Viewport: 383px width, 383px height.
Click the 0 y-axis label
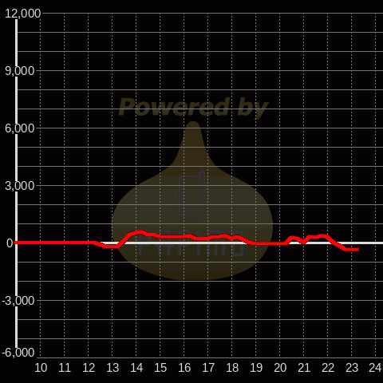click(x=10, y=243)
